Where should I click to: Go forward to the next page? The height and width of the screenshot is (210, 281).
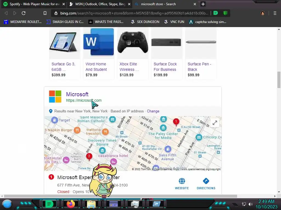pyautogui.click(x=15, y=13)
